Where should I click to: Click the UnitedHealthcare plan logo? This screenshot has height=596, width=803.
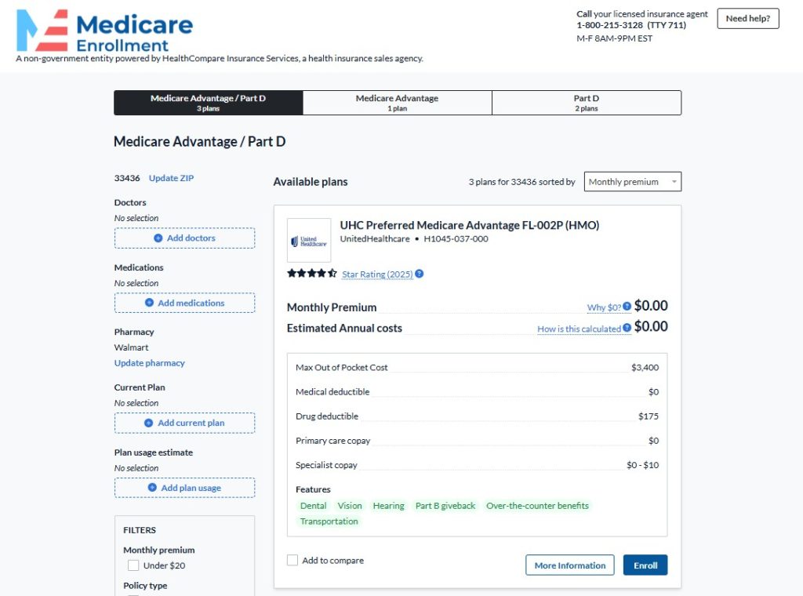[x=309, y=240]
